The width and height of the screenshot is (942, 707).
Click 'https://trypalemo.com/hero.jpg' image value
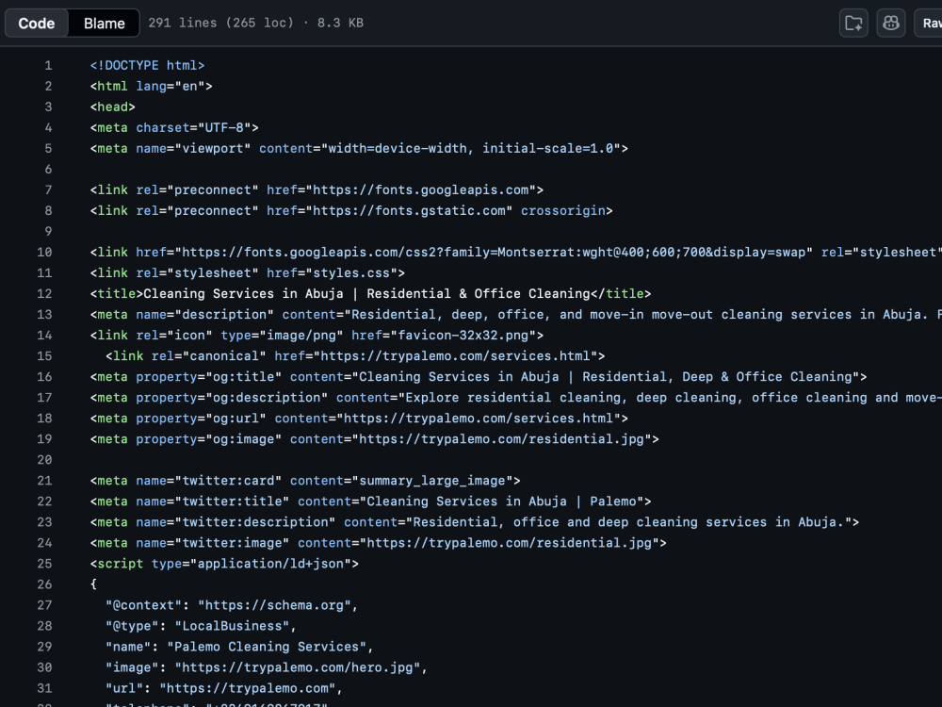298,666
